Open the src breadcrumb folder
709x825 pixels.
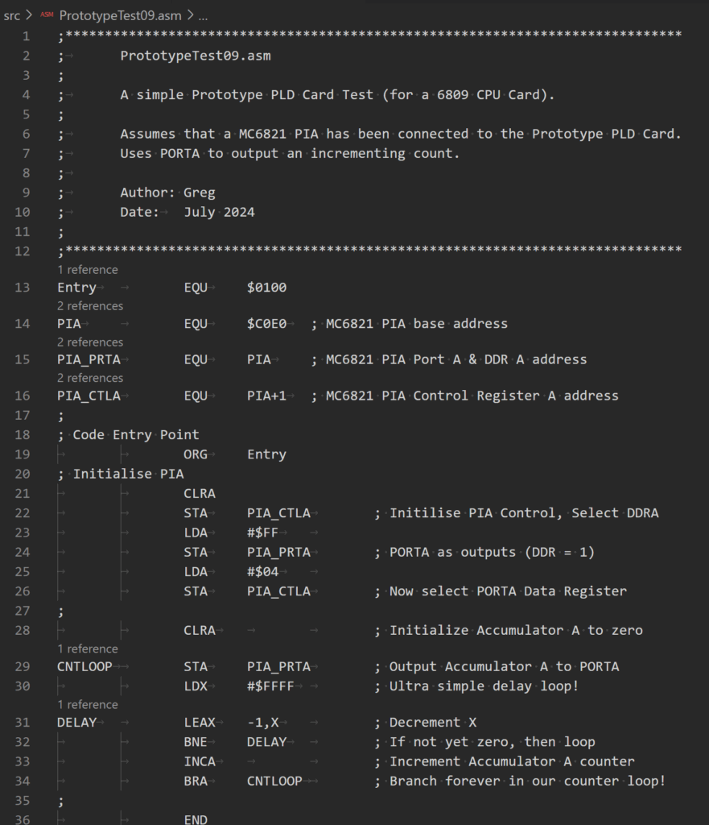(11, 16)
